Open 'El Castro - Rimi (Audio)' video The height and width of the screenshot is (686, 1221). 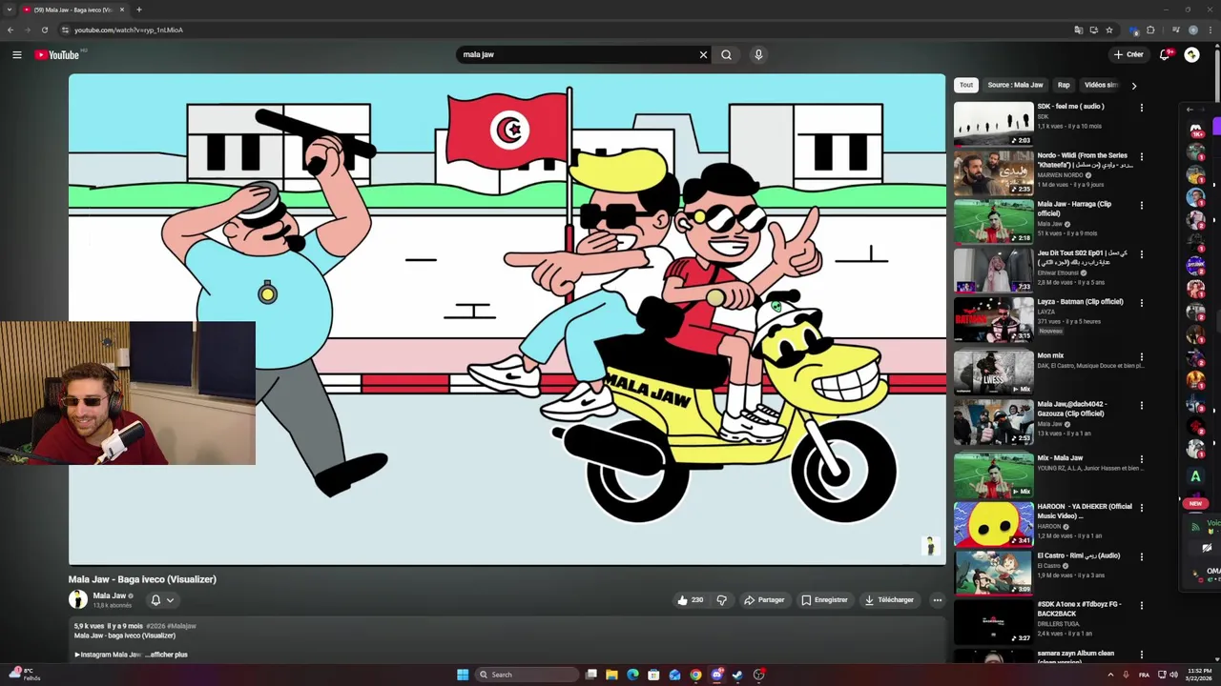1079,555
